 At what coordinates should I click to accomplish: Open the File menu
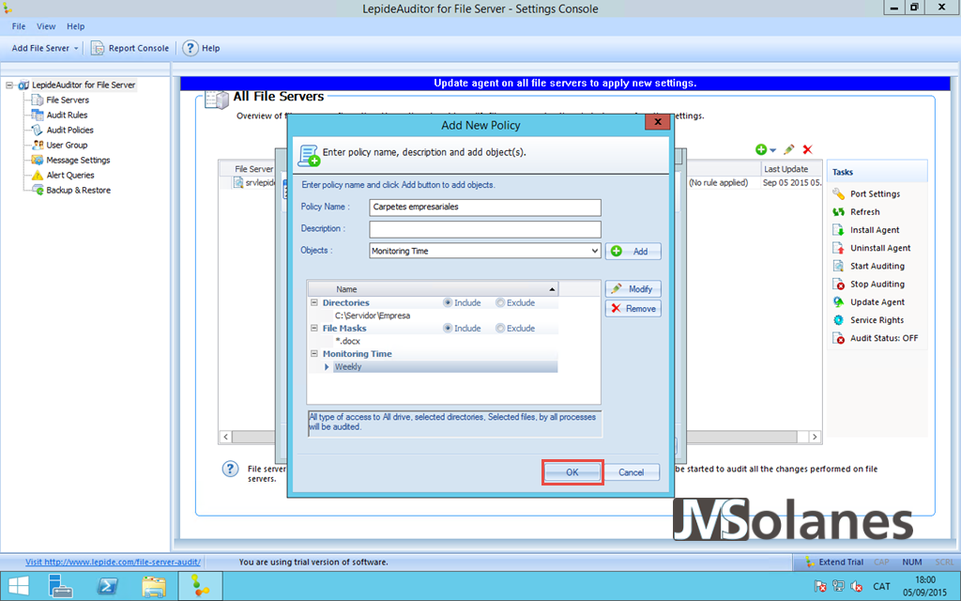tap(19, 26)
